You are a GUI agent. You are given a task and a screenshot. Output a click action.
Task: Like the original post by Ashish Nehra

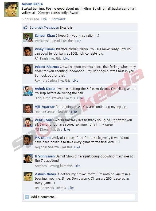click(44, 19)
